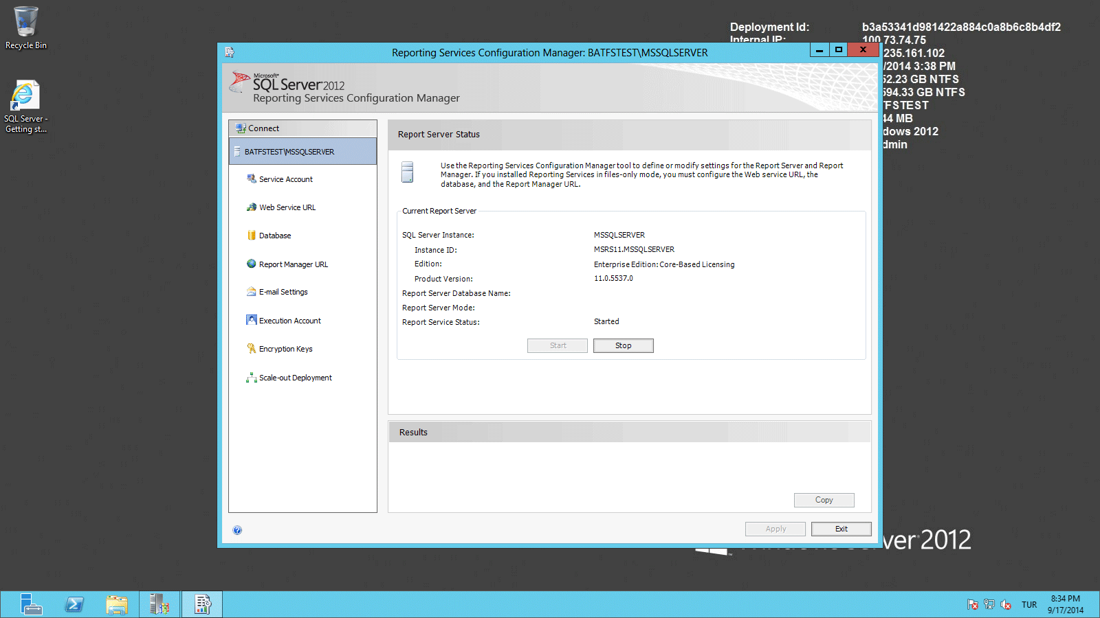Viewport: 1100px width, 618px height.
Task: Open the Database configuration page
Action: pyautogui.click(x=276, y=235)
